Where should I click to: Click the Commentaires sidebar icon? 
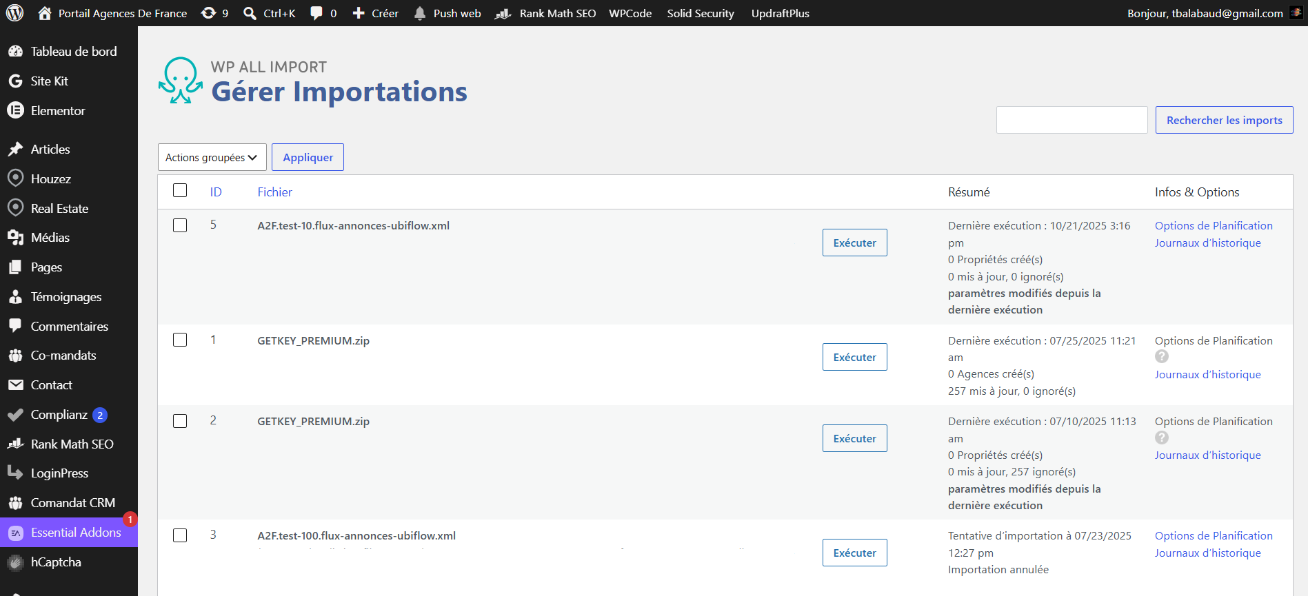coord(15,326)
